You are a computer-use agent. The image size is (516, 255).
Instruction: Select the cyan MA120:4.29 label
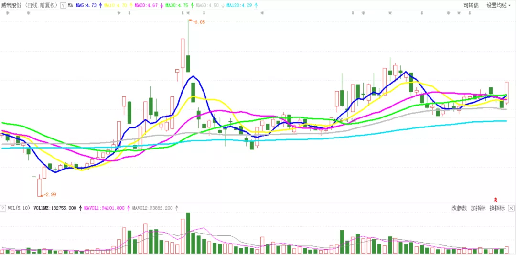[239, 5]
